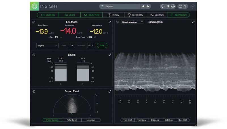Toggle the Intelligibility module off or on

click(135, 15)
